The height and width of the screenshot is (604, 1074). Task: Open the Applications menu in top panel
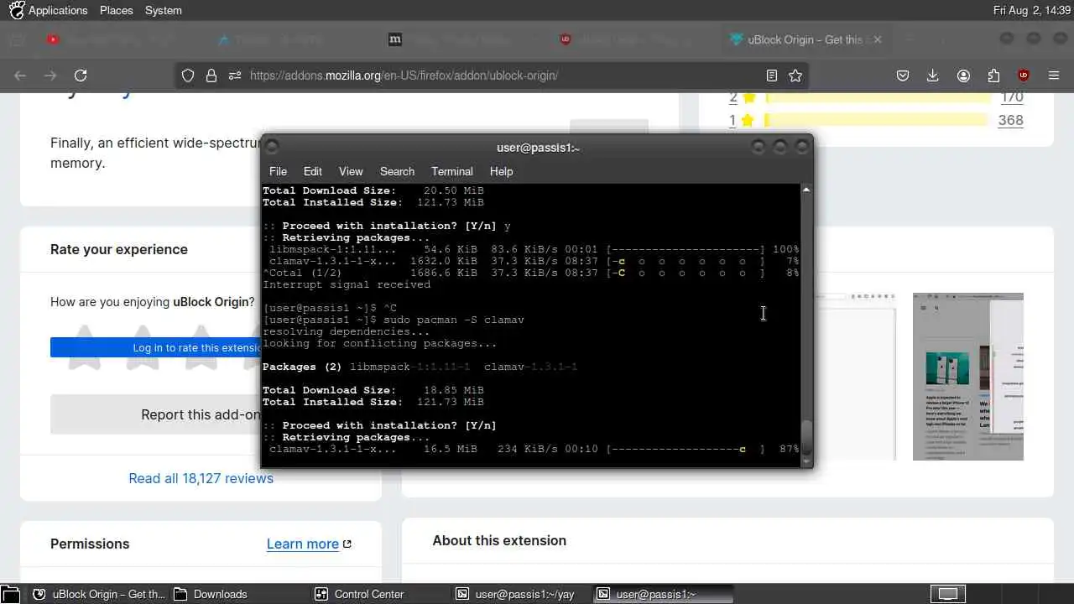tap(58, 10)
